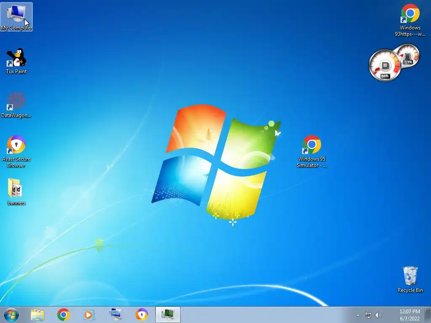
Task: Click the Show desktop button
Action: (x=428, y=315)
